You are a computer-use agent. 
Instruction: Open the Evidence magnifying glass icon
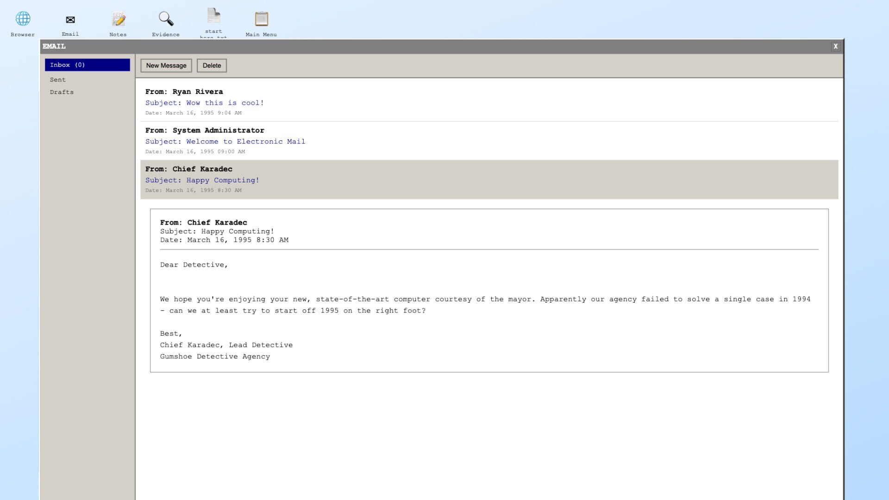coord(166,19)
